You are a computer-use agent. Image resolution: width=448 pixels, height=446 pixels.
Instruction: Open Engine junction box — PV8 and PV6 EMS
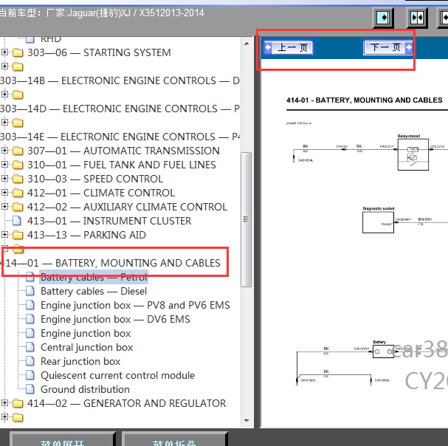[x=135, y=305]
